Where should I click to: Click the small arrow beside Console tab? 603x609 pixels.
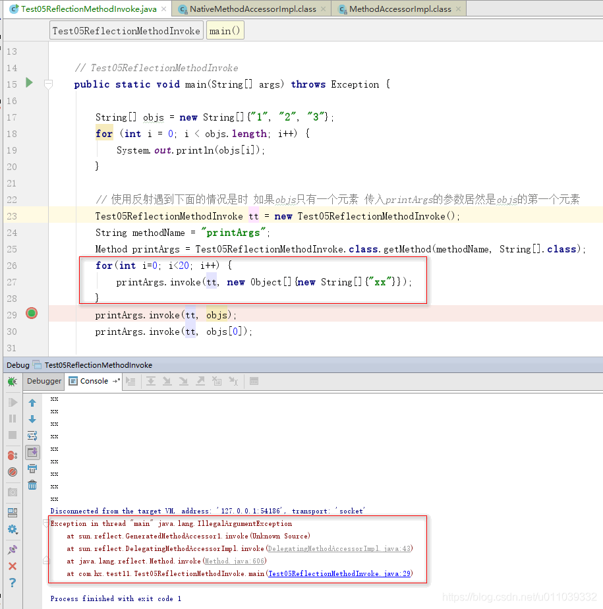tap(116, 382)
